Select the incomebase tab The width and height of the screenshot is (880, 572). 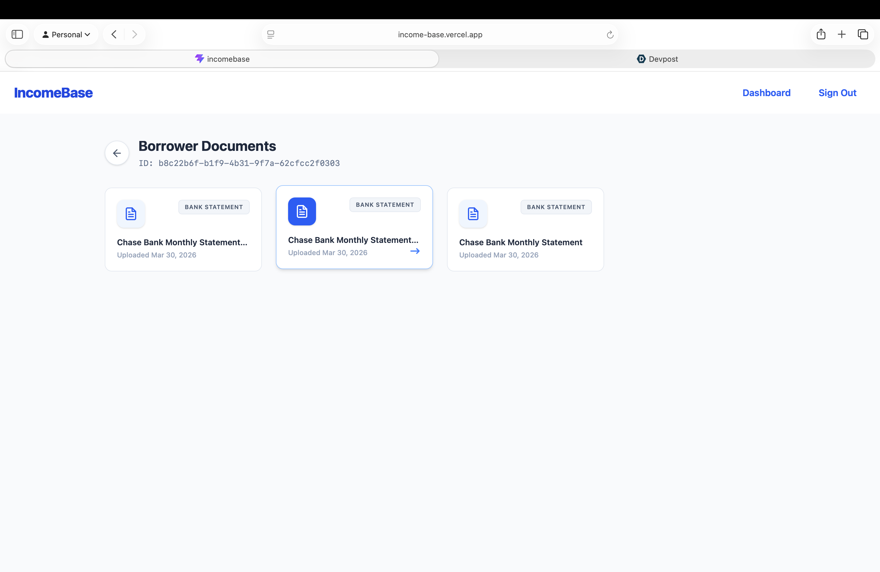pos(222,59)
